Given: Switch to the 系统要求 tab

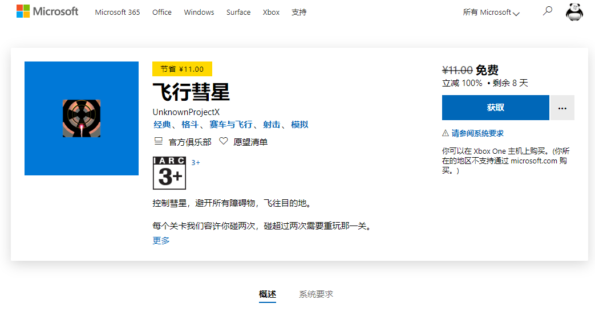Looking at the screenshot, I should click(316, 294).
